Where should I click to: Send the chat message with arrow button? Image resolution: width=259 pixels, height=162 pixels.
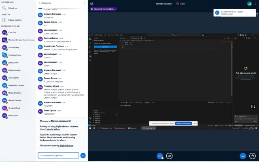point(83,156)
